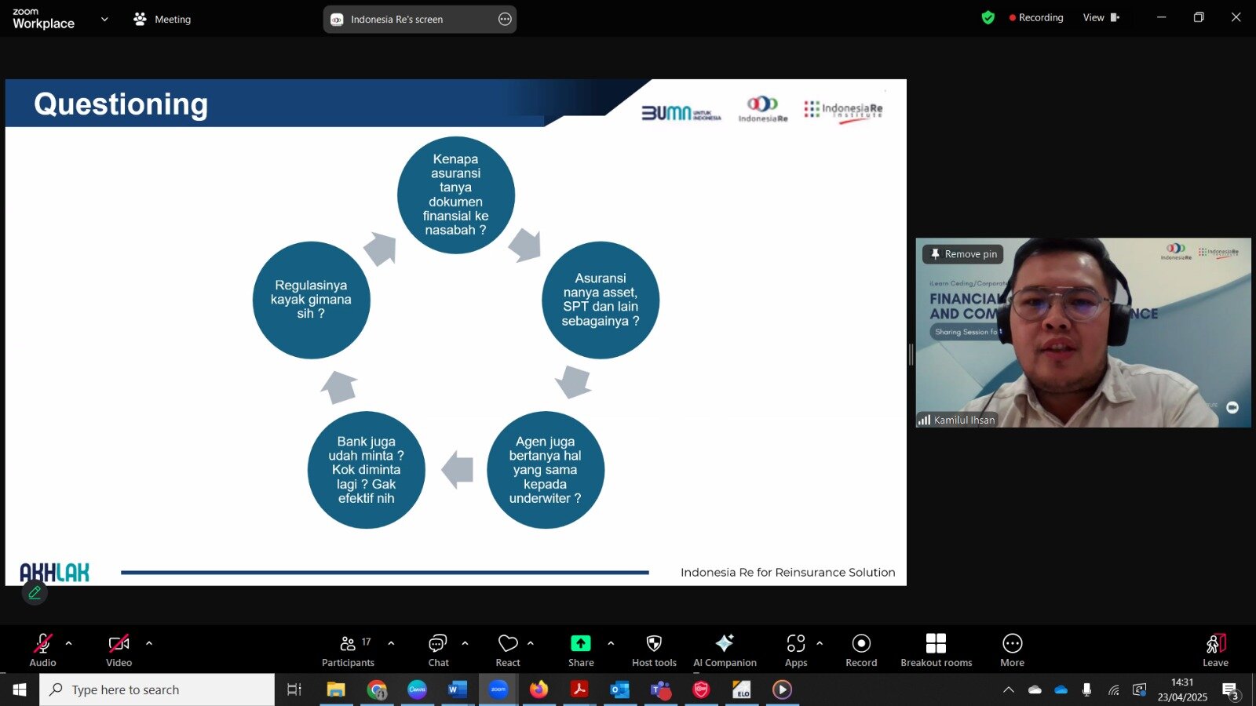Open Task View on taskbar

(x=294, y=690)
